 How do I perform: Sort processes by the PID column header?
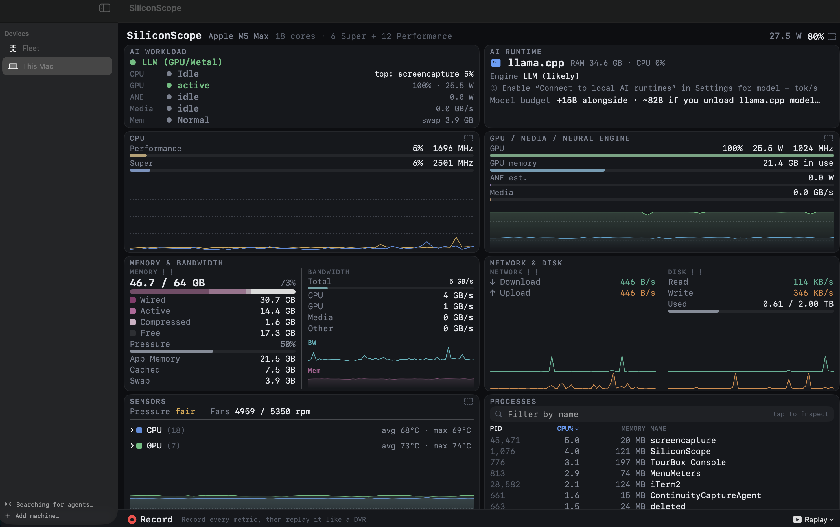496,428
